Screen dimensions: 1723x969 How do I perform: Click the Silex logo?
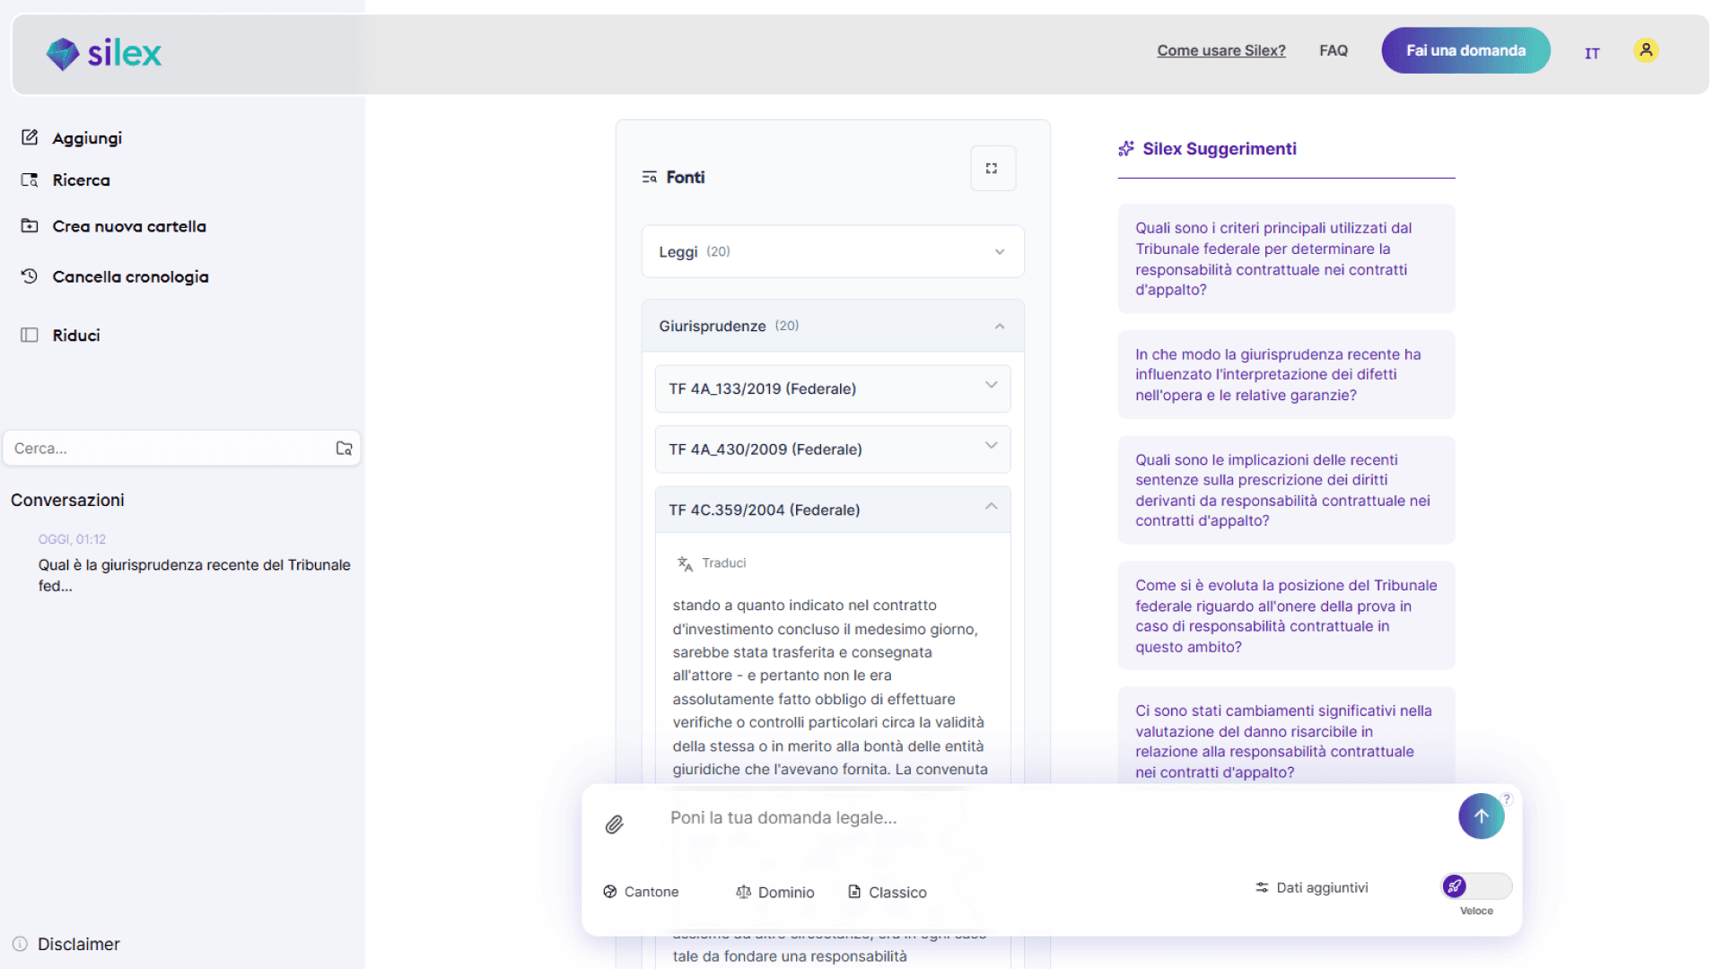pos(104,54)
